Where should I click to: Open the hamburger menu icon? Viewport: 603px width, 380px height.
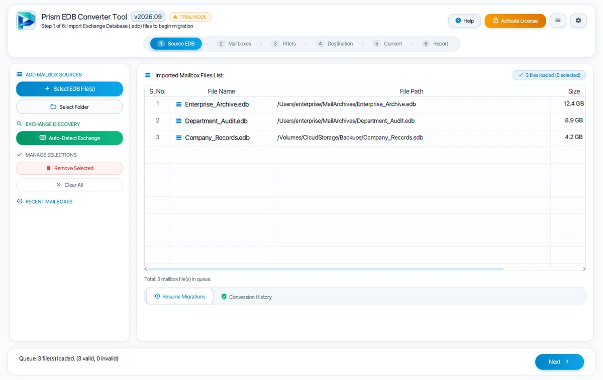[558, 21]
